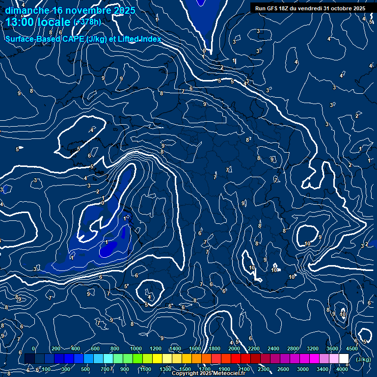Click legend value '600'
This screenshot has height=377, width=377.
click(95, 349)
